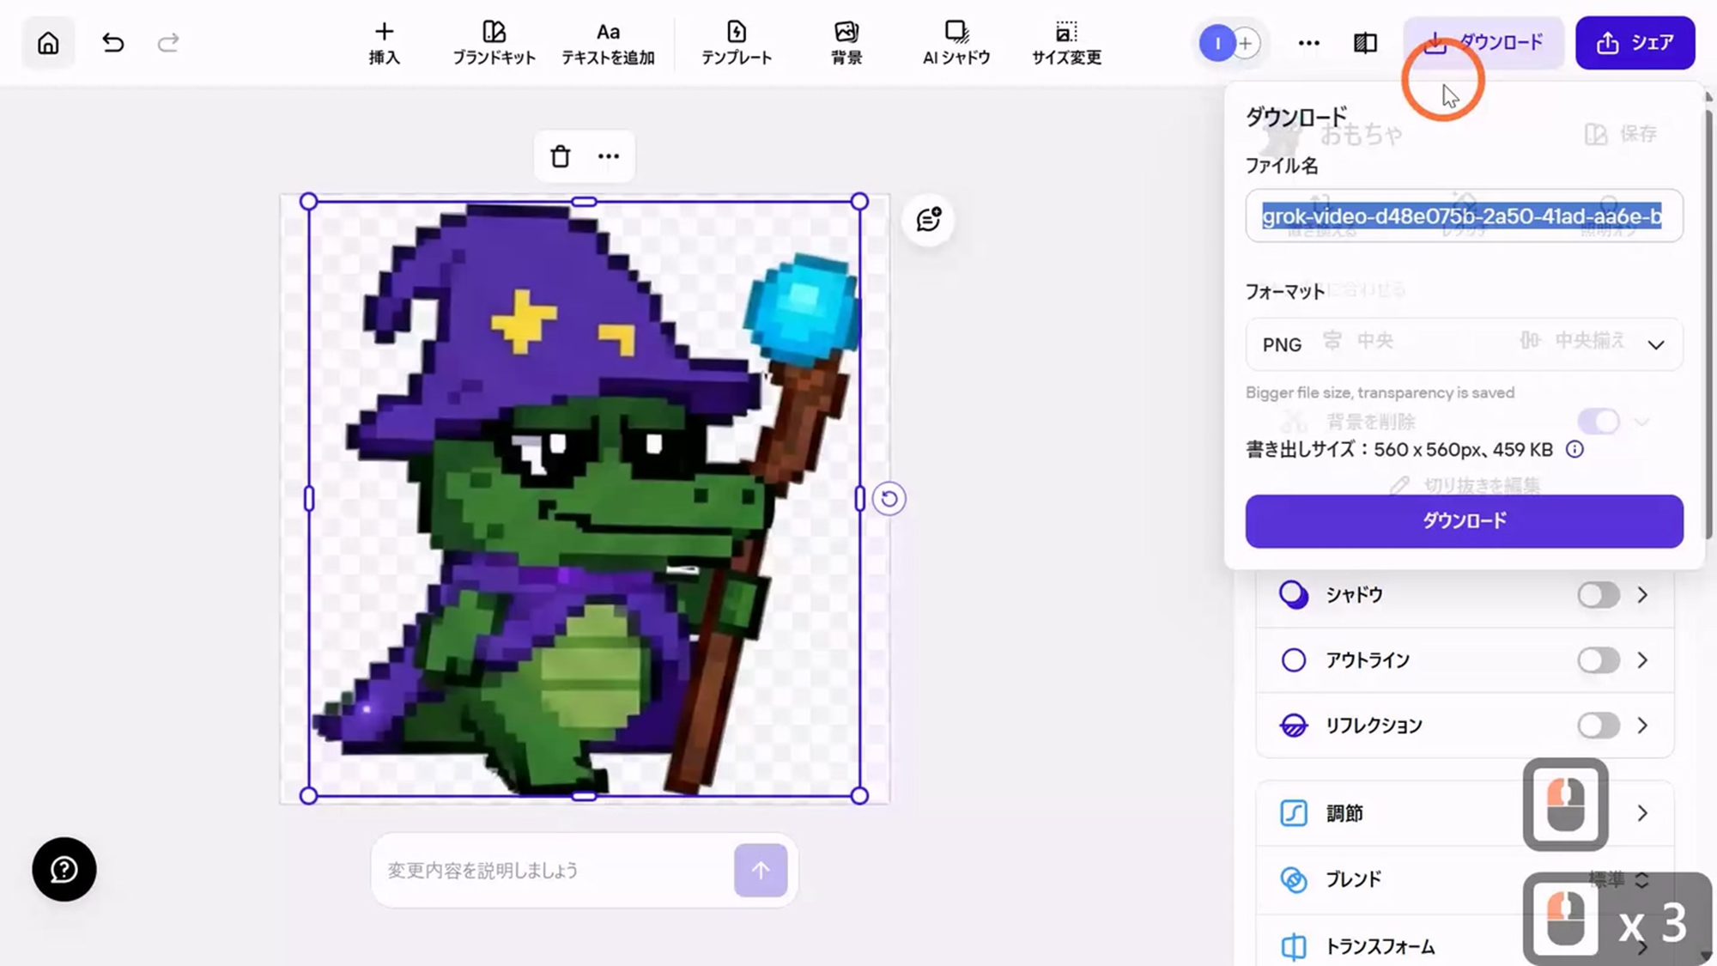Open the help chat bubble
Image resolution: width=1717 pixels, height=966 pixels.
click(64, 869)
